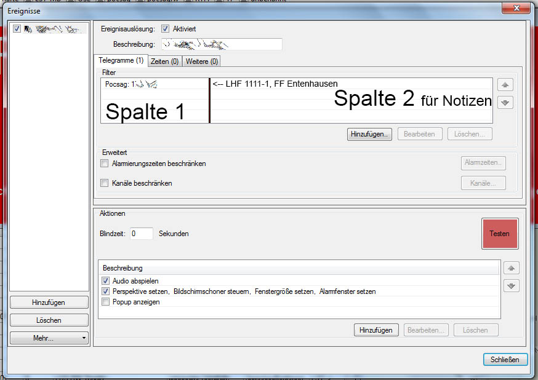Image resolution: width=538 pixels, height=380 pixels.
Task: Enable Alarmierungszeiten beschränken
Action: pyautogui.click(x=104, y=164)
